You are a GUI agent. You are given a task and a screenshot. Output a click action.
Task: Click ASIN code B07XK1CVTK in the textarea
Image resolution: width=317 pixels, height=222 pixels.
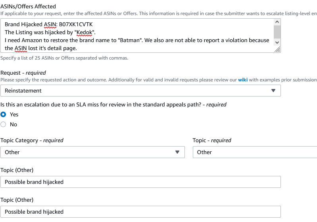76,24
